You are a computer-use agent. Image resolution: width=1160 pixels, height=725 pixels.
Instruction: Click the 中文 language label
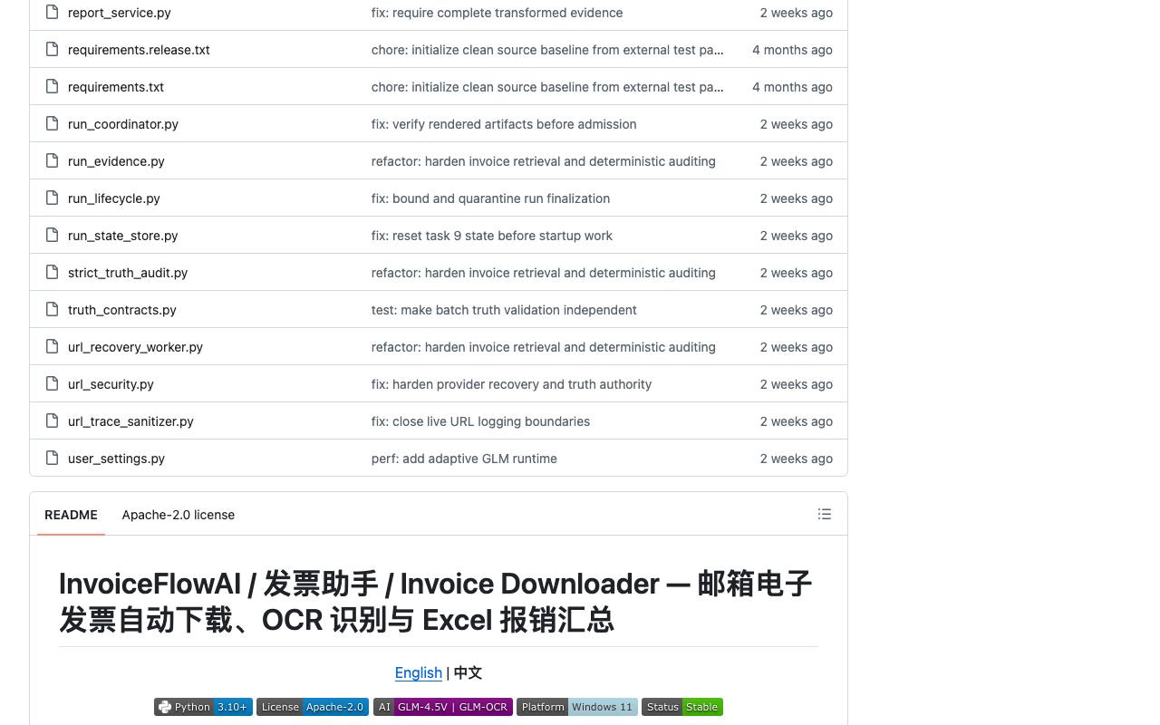tap(468, 672)
